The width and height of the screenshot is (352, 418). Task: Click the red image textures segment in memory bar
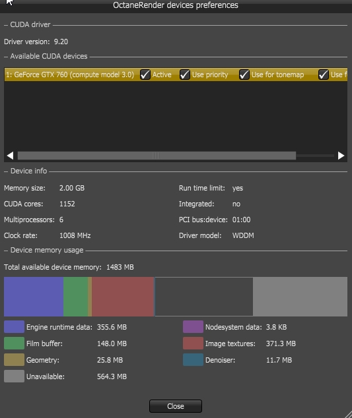coord(123,297)
